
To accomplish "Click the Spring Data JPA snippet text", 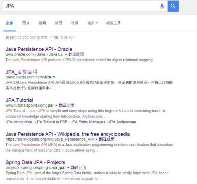I will click(87, 176).
